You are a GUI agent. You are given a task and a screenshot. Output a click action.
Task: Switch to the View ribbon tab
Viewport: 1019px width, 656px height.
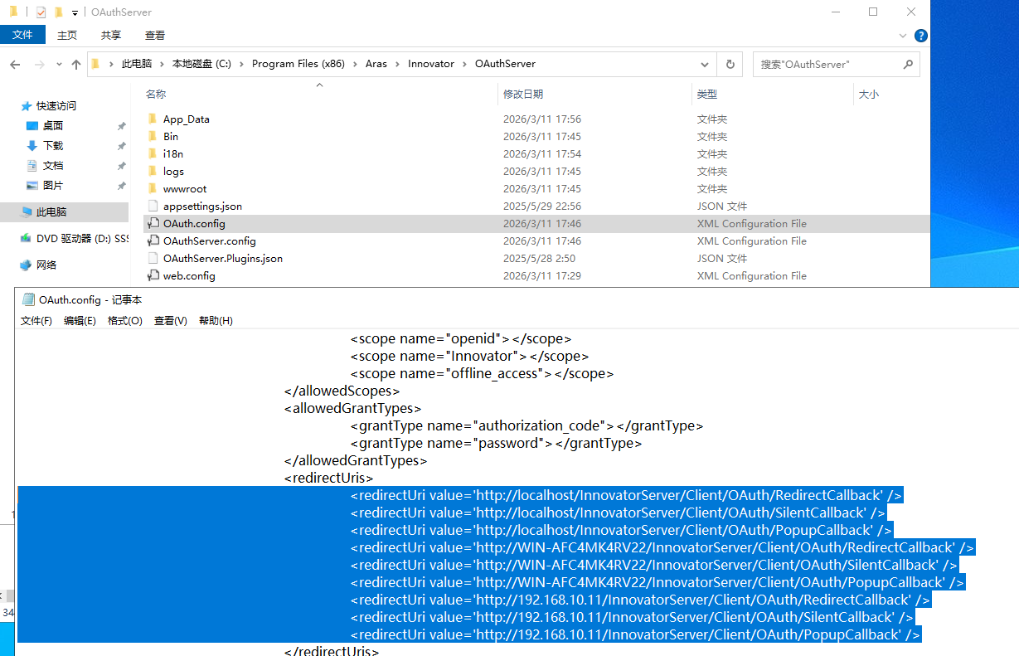(155, 35)
